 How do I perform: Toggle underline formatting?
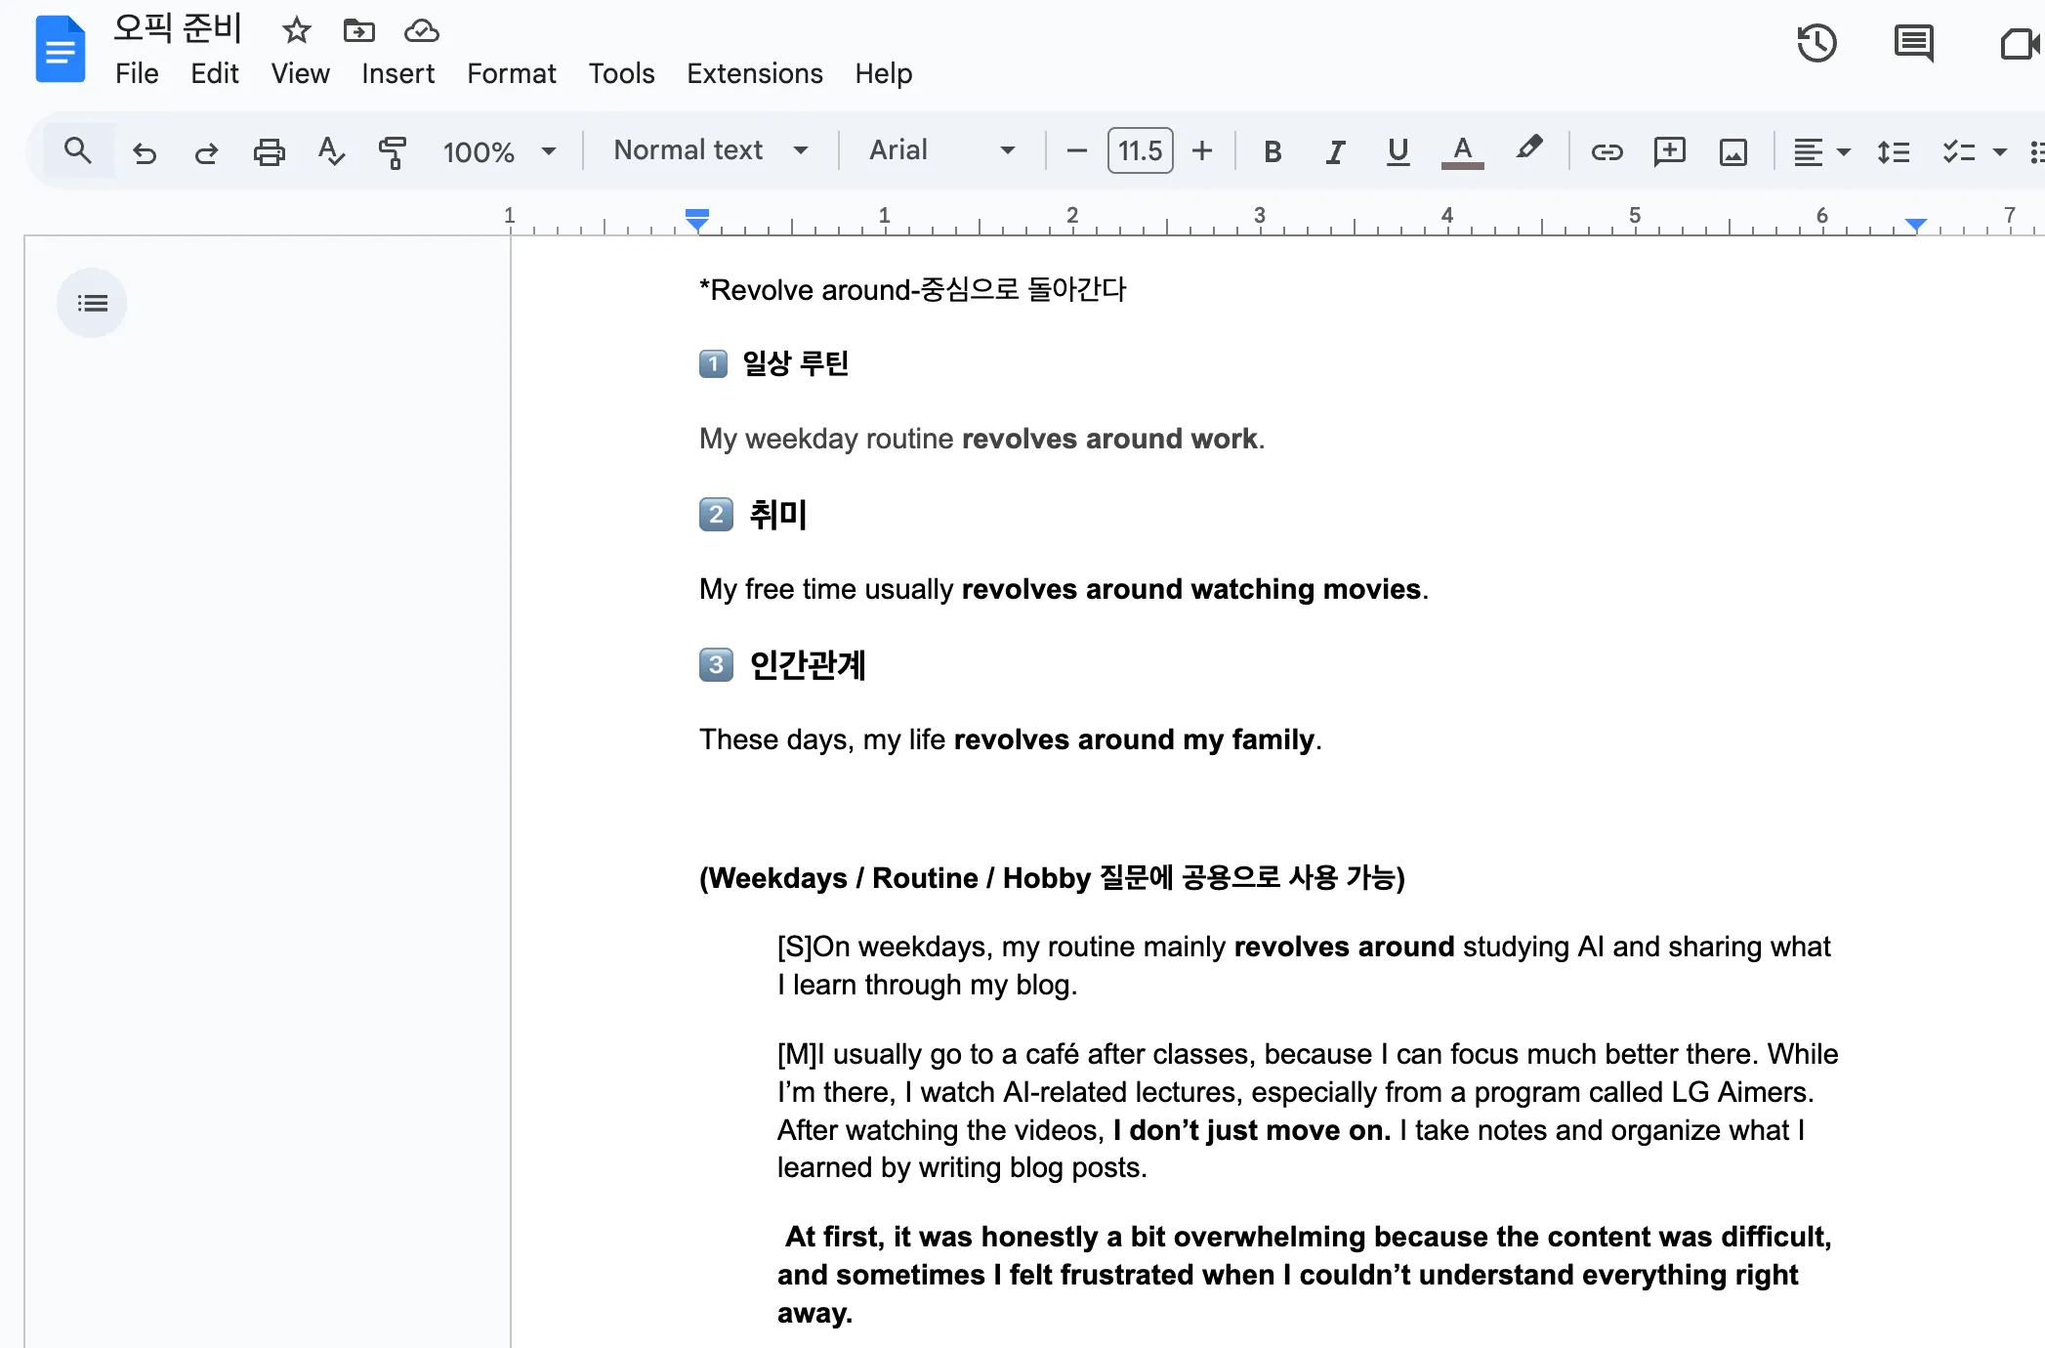tap(1398, 151)
